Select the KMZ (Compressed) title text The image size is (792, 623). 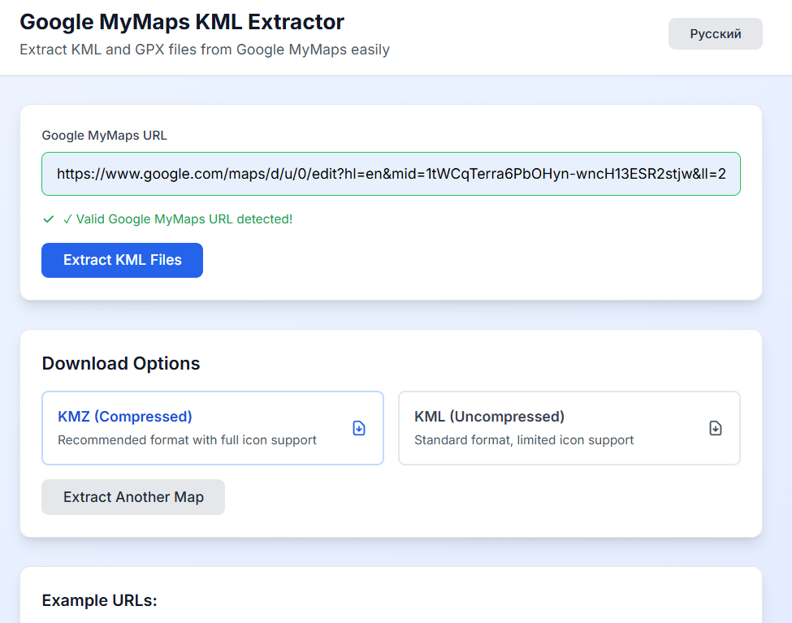pyautogui.click(x=125, y=417)
